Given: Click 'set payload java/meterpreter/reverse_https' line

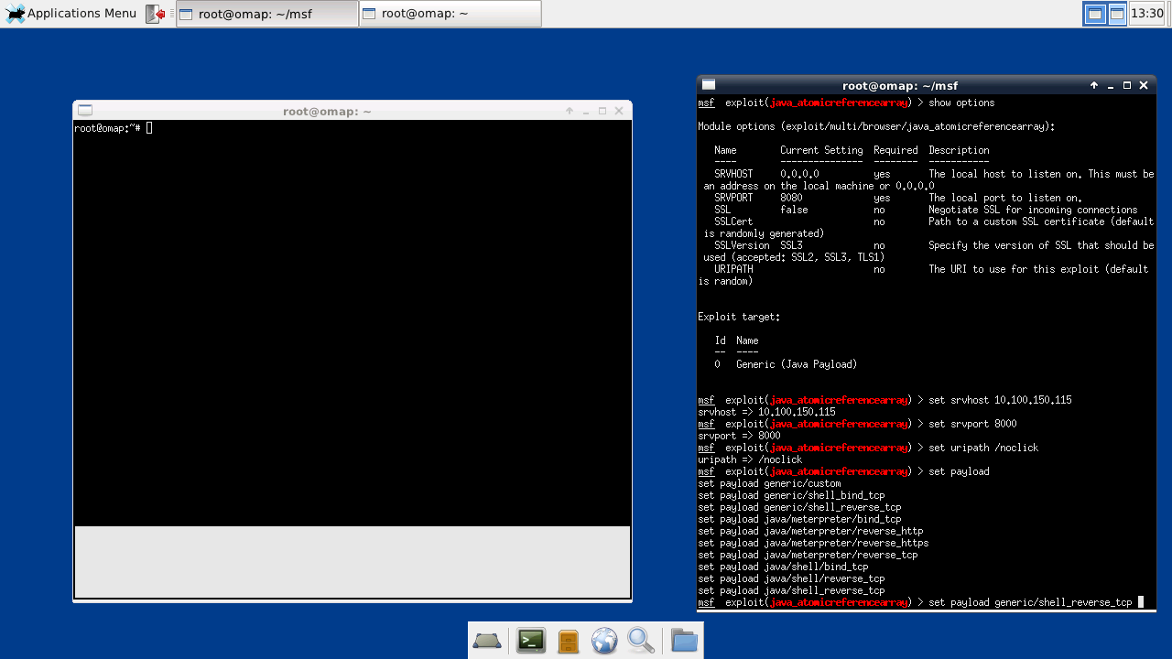Looking at the screenshot, I should (x=813, y=543).
